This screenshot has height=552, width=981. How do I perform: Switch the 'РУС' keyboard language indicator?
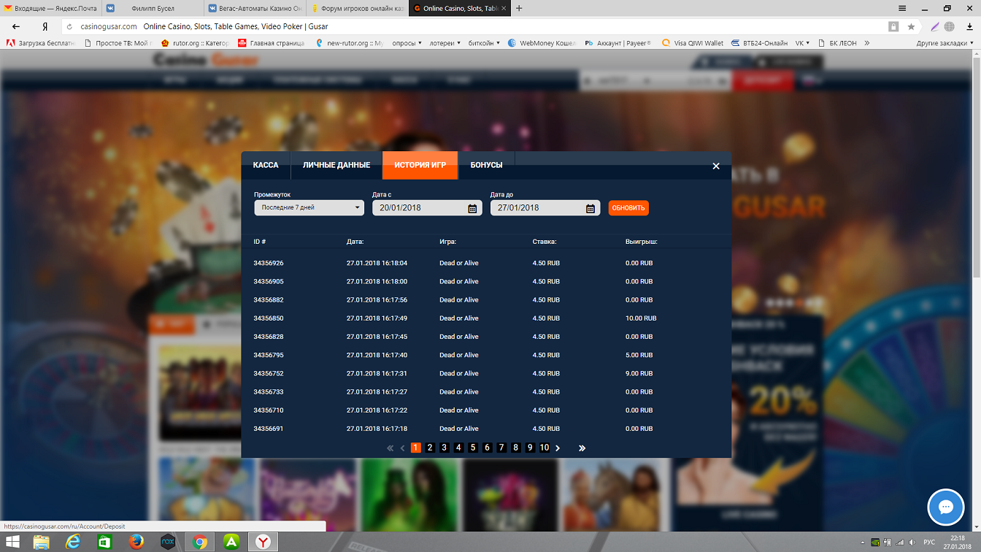pyautogui.click(x=929, y=542)
